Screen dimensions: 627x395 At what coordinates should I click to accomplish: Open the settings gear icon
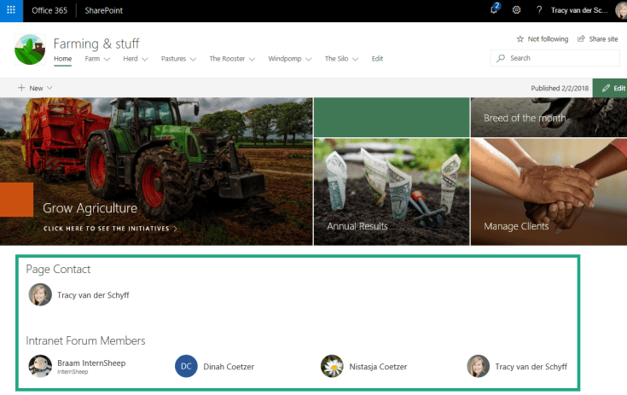[516, 10]
